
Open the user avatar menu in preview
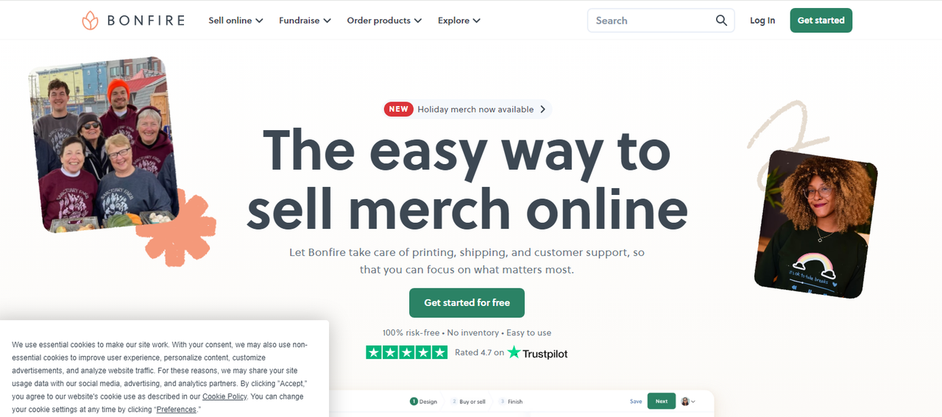pos(688,402)
